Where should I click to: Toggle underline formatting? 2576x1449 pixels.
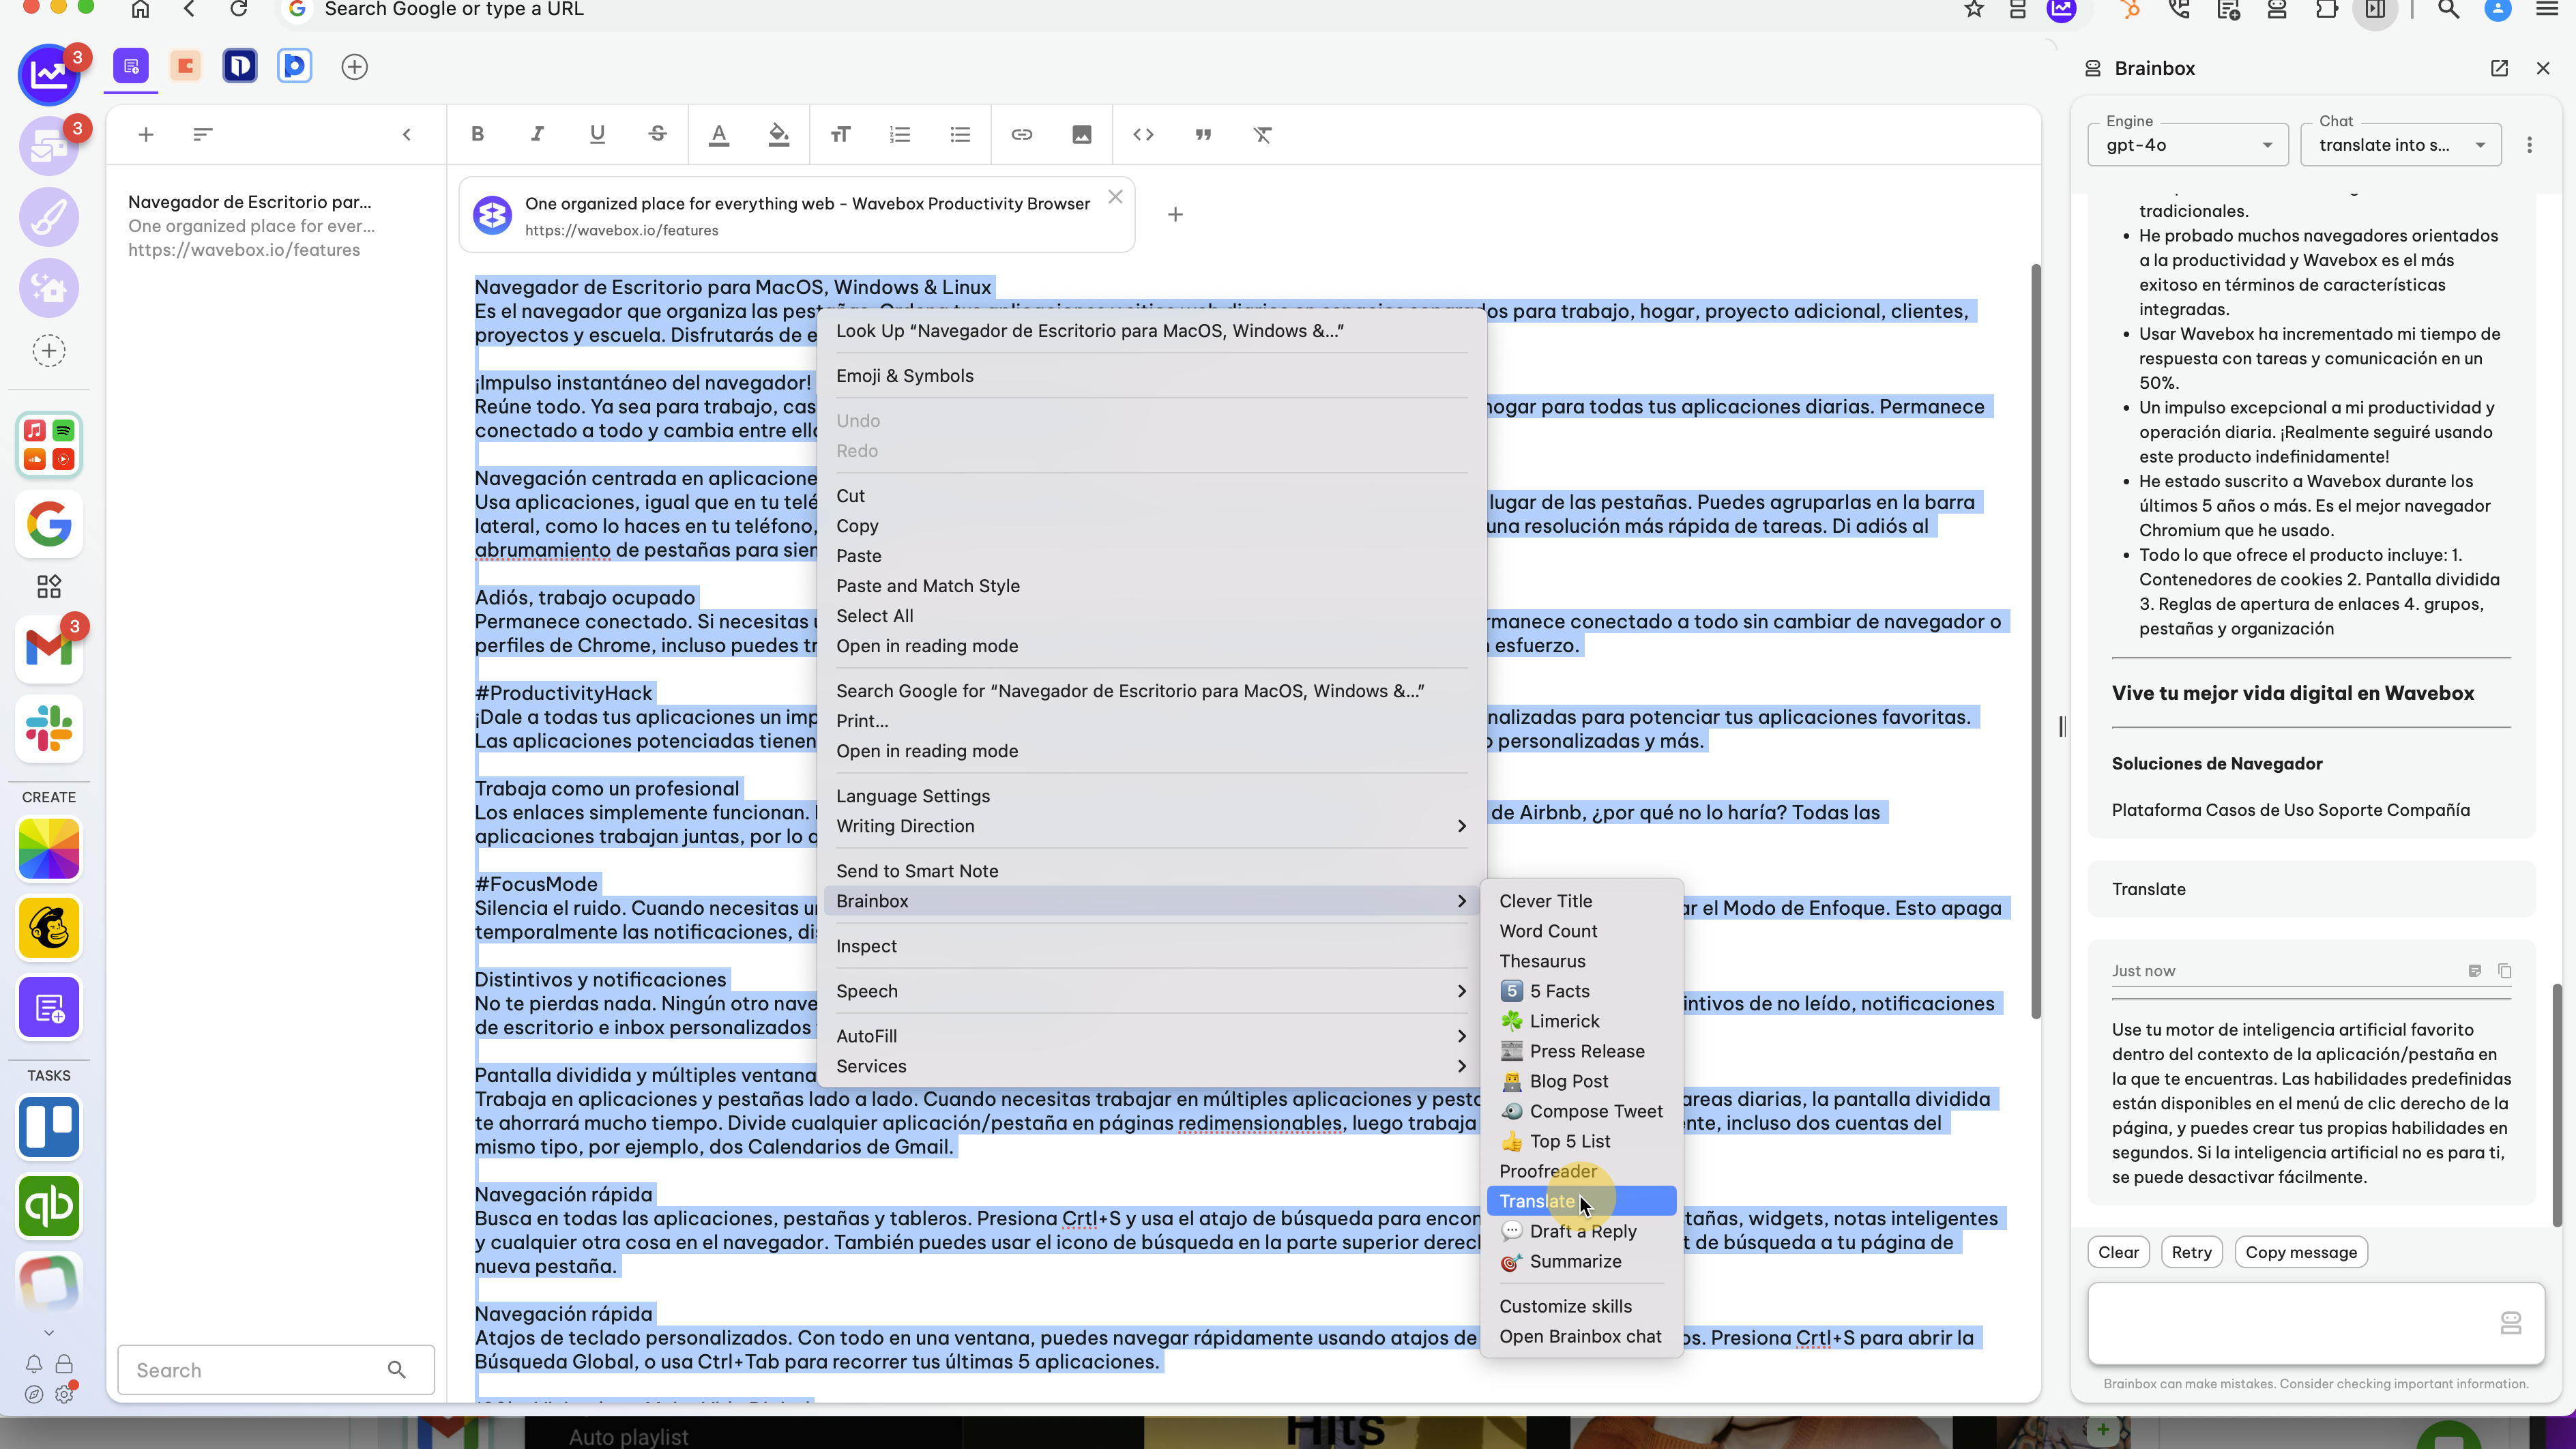597,134
